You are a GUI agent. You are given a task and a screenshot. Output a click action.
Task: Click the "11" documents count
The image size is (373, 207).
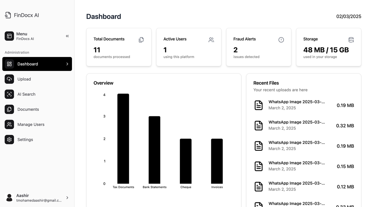click(97, 50)
